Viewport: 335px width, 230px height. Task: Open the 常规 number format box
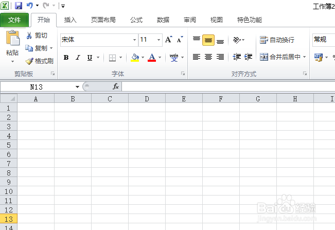pos(324,40)
